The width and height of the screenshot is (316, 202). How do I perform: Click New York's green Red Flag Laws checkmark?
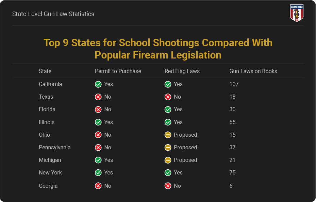click(x=168, y=173)
